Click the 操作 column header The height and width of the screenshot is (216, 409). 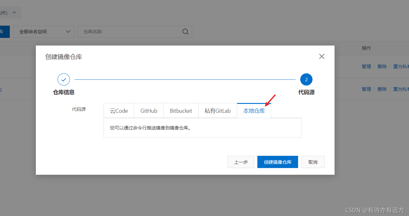[x=366, y=48]
